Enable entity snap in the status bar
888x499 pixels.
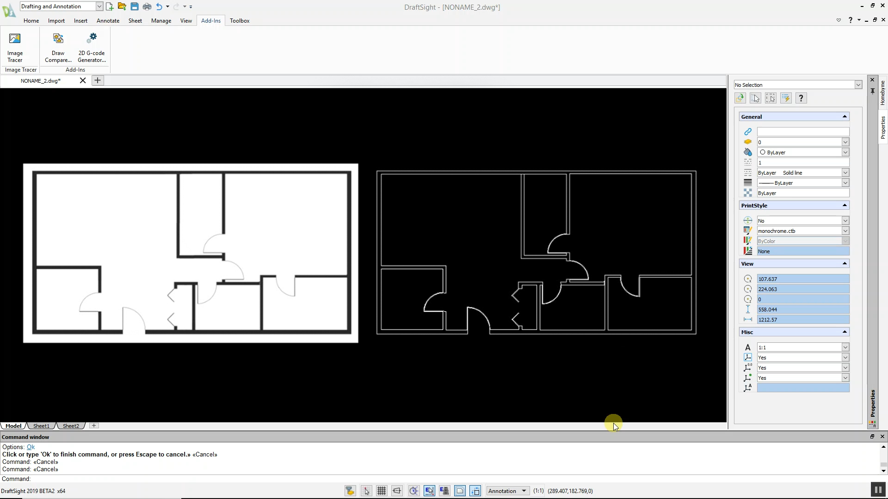[429, 491]
